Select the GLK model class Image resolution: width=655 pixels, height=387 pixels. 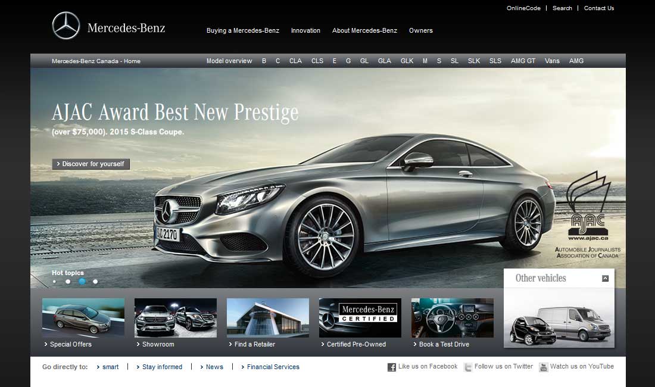(407, 61)
